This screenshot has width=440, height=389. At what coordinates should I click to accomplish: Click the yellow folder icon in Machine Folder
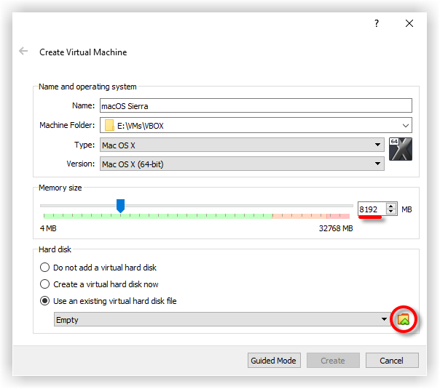click(x=109, y=125)
